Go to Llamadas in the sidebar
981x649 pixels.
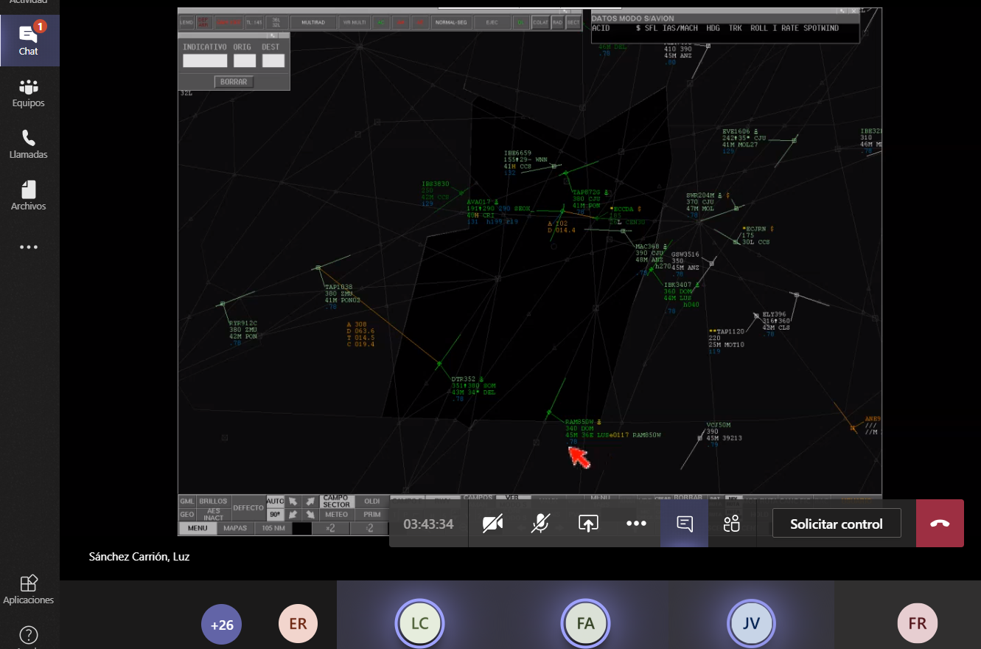pos(29,144)
